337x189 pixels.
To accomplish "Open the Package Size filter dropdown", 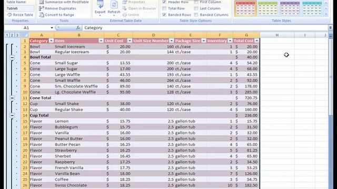I will (x=204, y=41).
